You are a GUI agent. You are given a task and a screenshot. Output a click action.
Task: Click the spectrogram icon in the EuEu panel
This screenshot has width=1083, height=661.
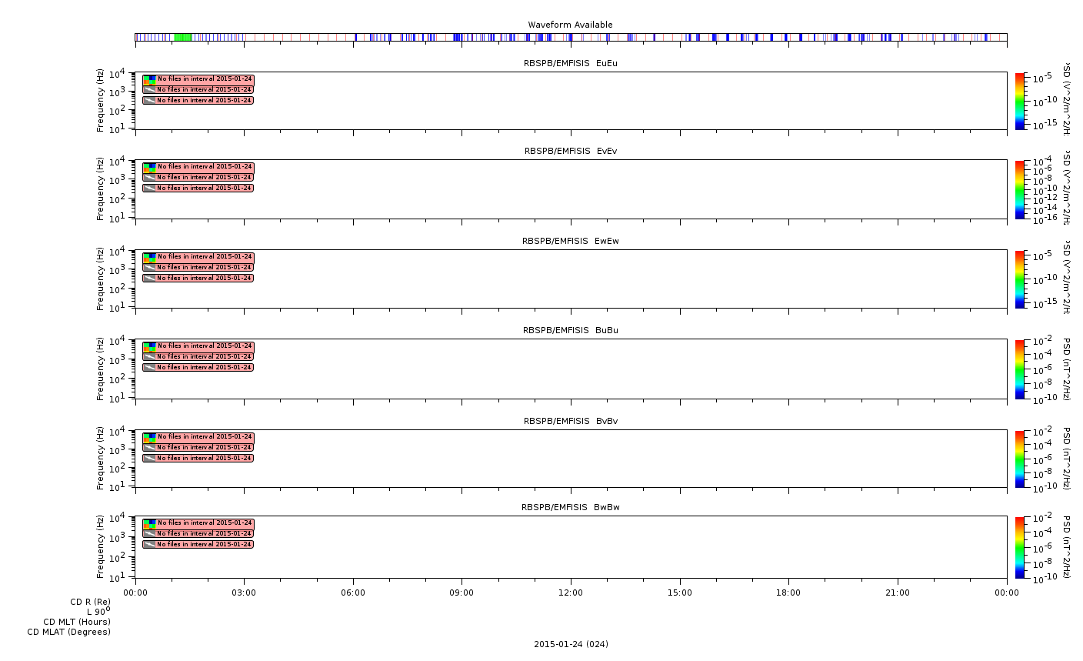(x=149, y=79)
